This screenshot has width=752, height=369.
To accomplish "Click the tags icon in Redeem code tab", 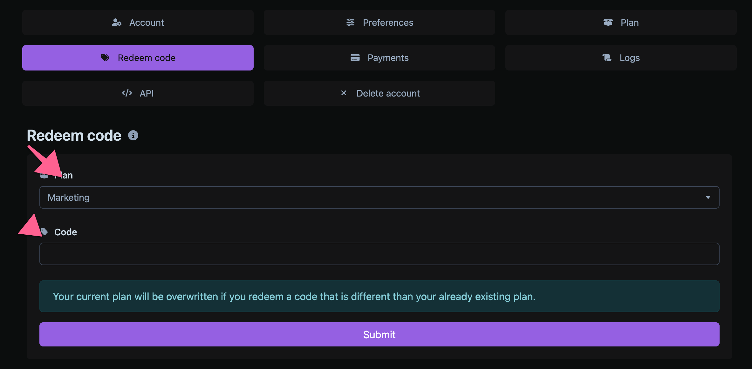I will (x=105, y=58).
